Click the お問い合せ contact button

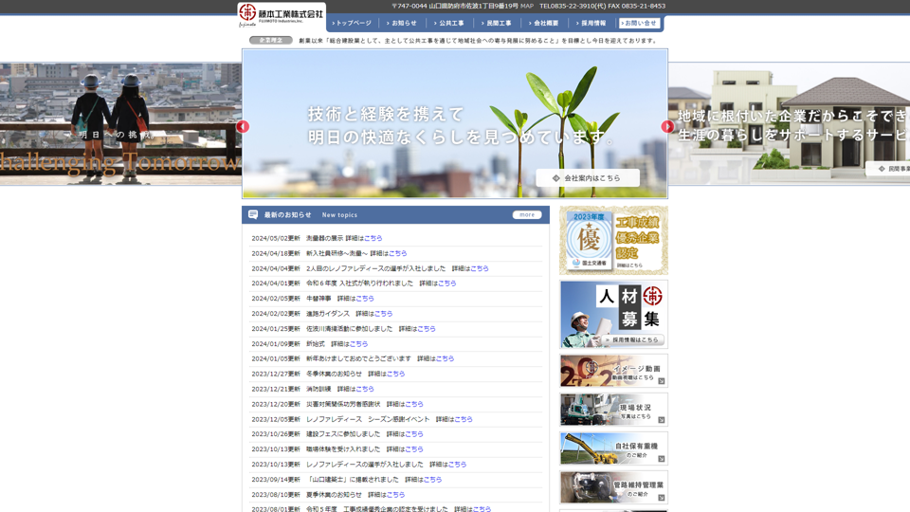click(x=639, y=23)
